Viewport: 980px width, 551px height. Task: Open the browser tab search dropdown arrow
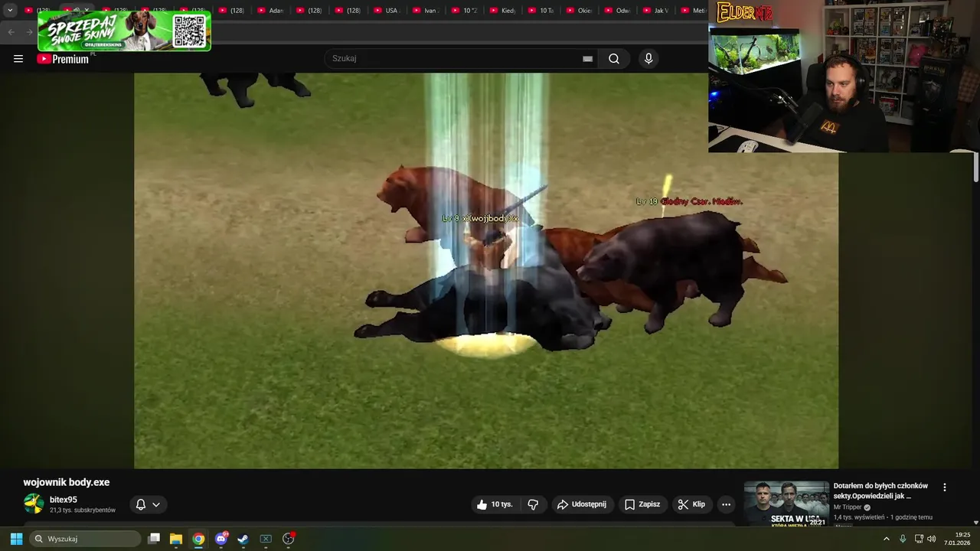pyautogui.click(x=10, y=11)
